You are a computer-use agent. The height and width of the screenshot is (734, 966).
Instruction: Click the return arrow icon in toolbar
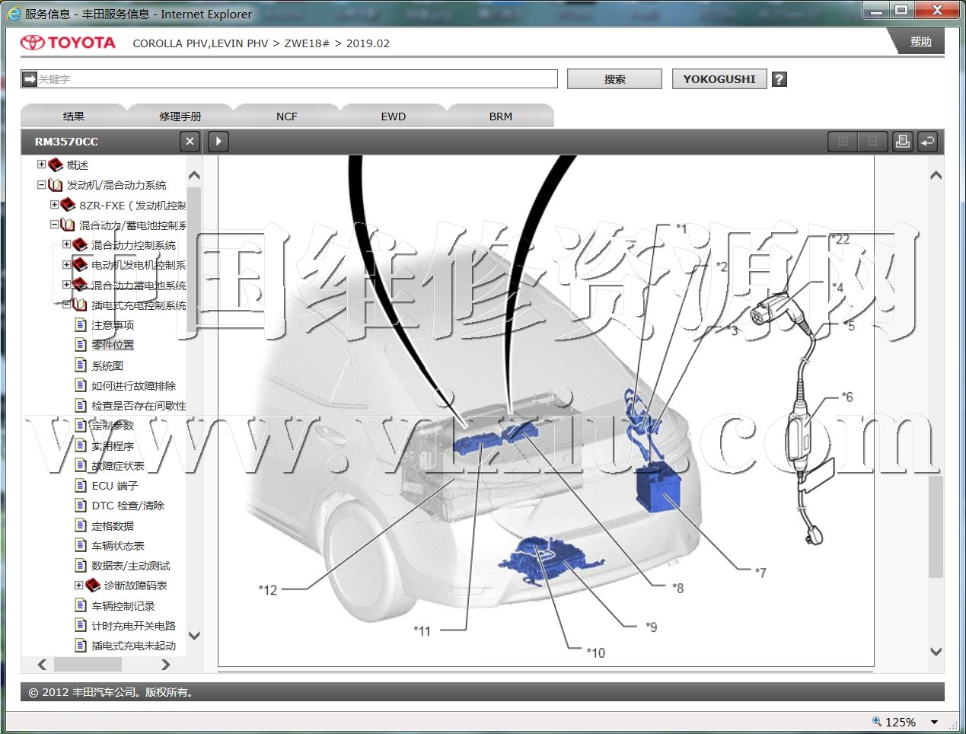tap(927, 141)
